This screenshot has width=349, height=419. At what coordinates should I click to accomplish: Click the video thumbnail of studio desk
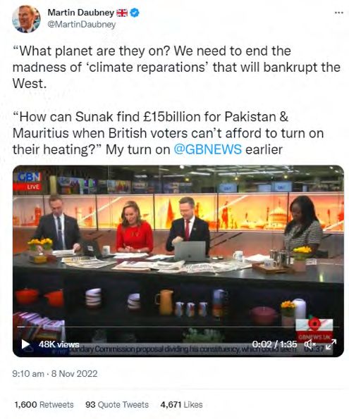click(178, 254)
